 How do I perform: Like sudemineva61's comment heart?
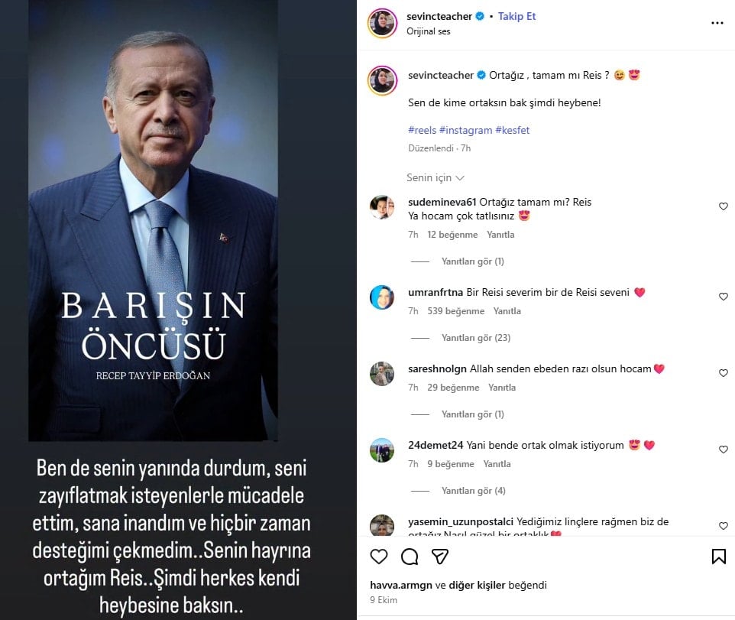[x=724, y=206]
